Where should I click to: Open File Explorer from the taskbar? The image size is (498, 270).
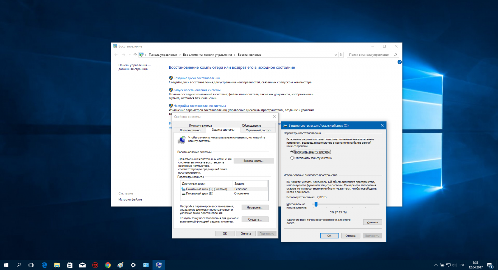(57, 265)
